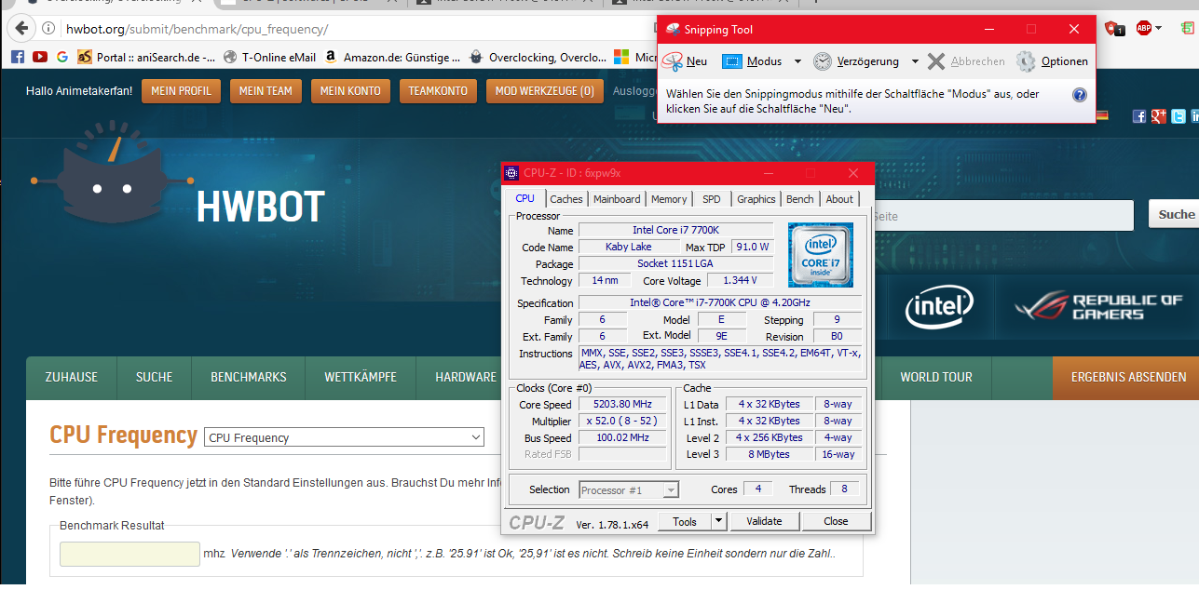This screenshot has height=603, width=1199.
Task: Open the Facebook bookmark icon
Action: [x=18, y=57]
